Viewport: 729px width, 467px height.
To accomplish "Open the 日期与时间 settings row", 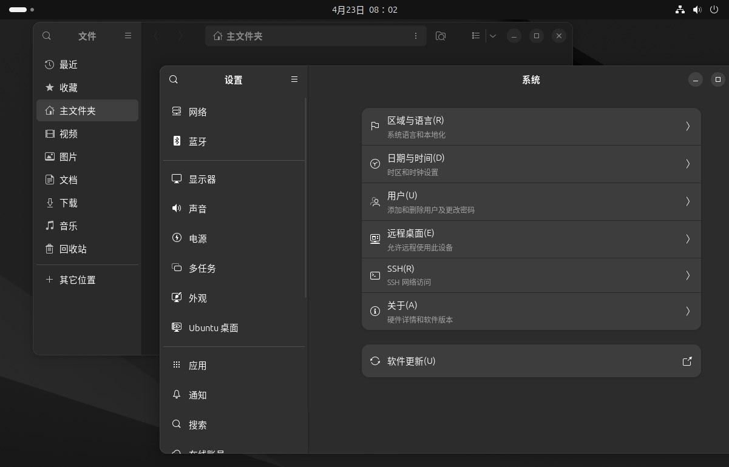I will (x=531, y=164).
